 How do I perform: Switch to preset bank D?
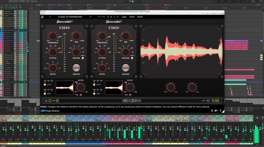click(118, 17)
